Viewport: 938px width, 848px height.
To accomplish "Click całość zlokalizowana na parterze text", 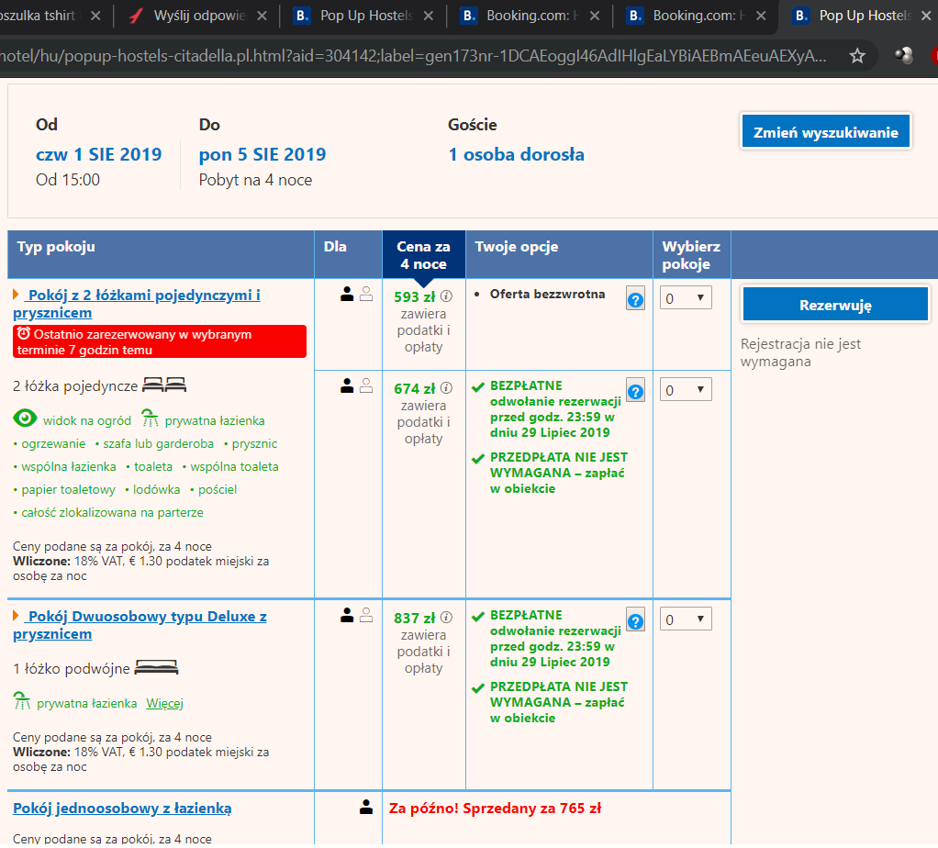I will pyautogui.click(x=113, y=512).
